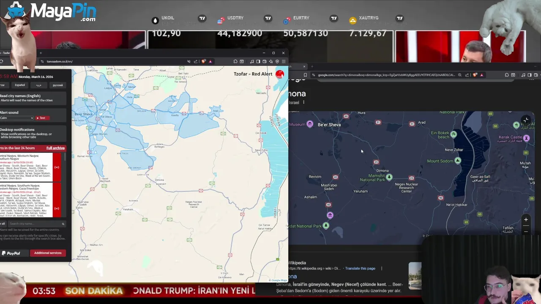Open the wallet icon in Tzofar toolbar
Screen dimensions: 541x304
[265, 61]
